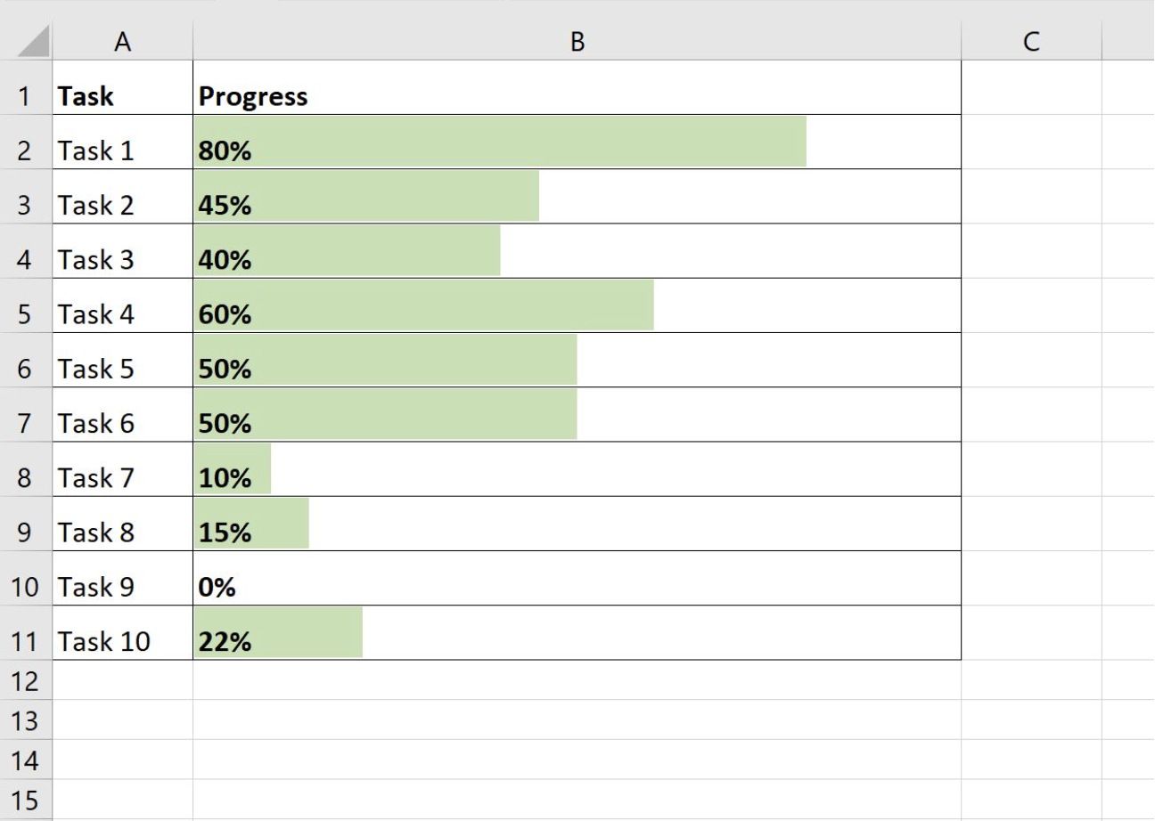Click the 22% progress bar cell
1155x821 pixels.
[x=278, y=633]
